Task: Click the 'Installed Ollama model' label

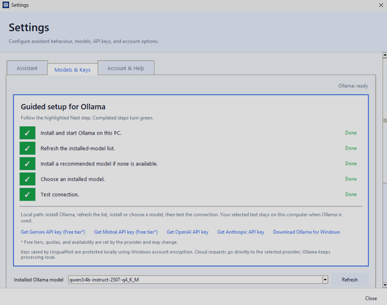Action: point(39,280)
